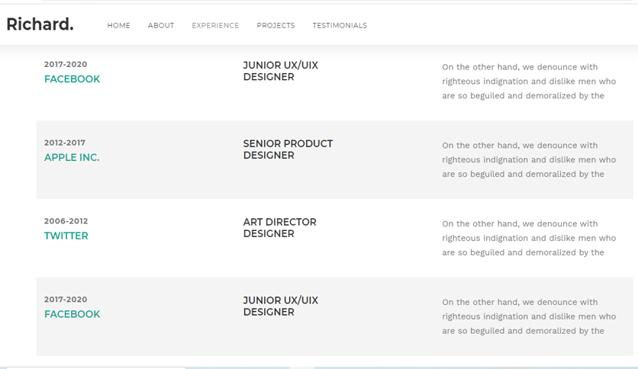Screen dimensions: 638x369
Task: Click the 2012-2017 date label
Action: [65, 143]
